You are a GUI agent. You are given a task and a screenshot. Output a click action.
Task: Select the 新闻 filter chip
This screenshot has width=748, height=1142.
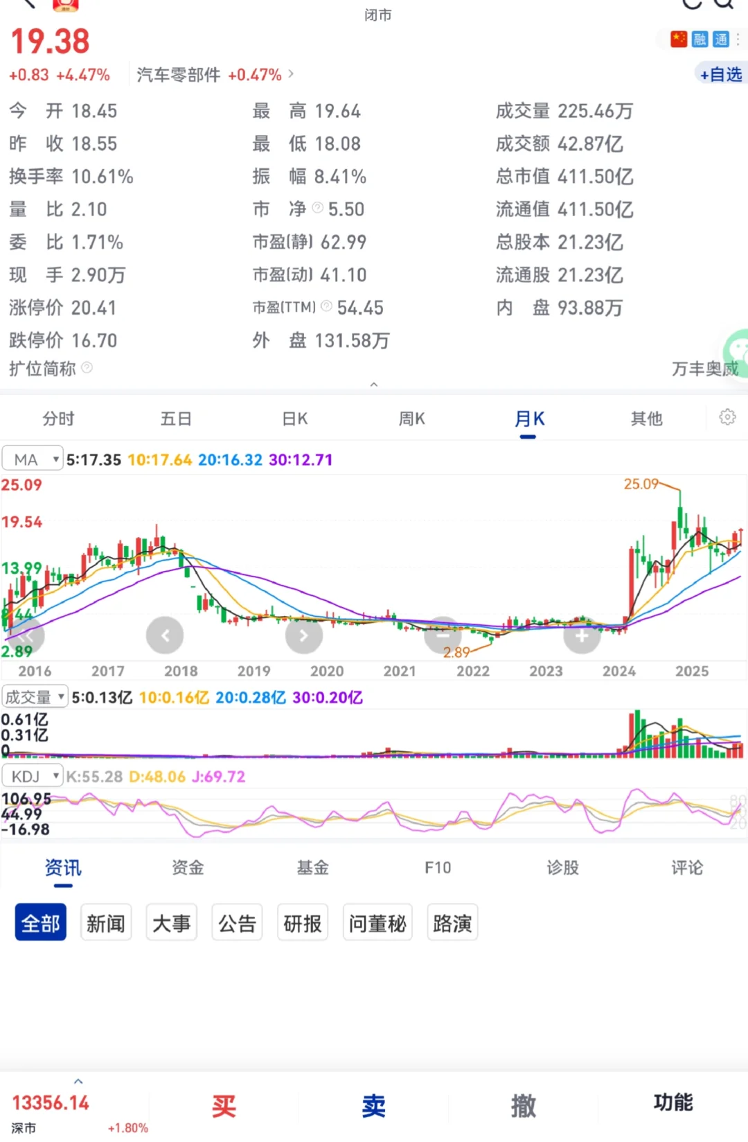pyautogui.click(x=106, y=922)
